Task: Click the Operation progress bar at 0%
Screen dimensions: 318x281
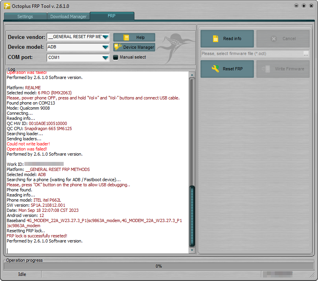Action: point(159,266)
